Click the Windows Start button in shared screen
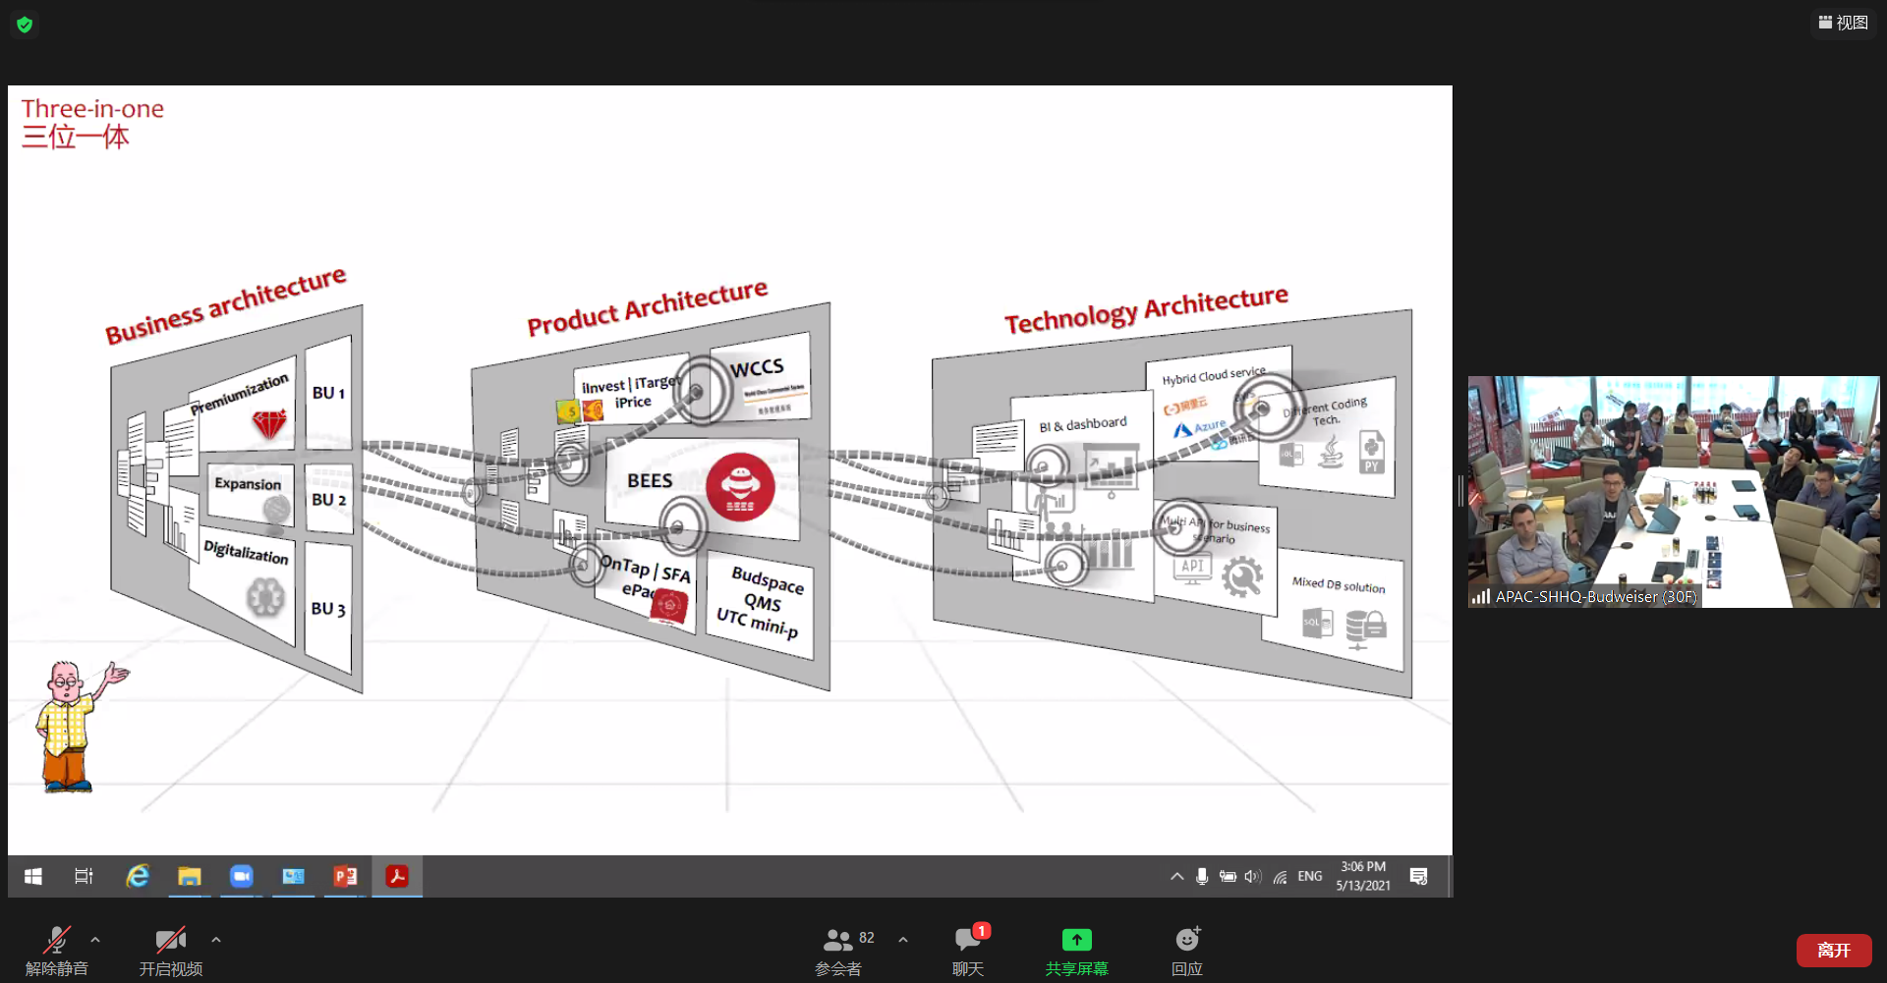This screenshot has width=1887, height=983. 33,876
